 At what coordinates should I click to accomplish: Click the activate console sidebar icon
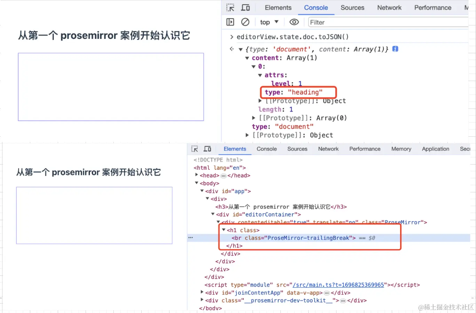pyautogui.click(x=230, y=22)
